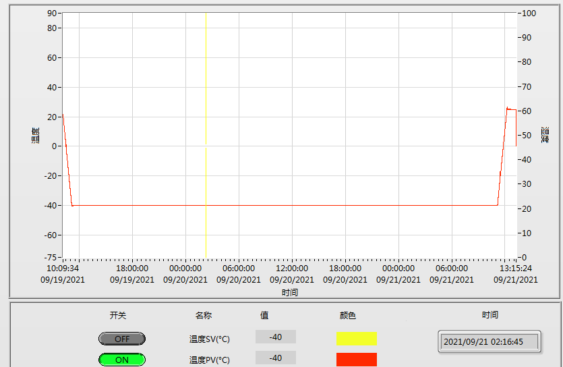Click the right axis maximum value 100
Screen dimensions: 563x367
click(528, 13)
